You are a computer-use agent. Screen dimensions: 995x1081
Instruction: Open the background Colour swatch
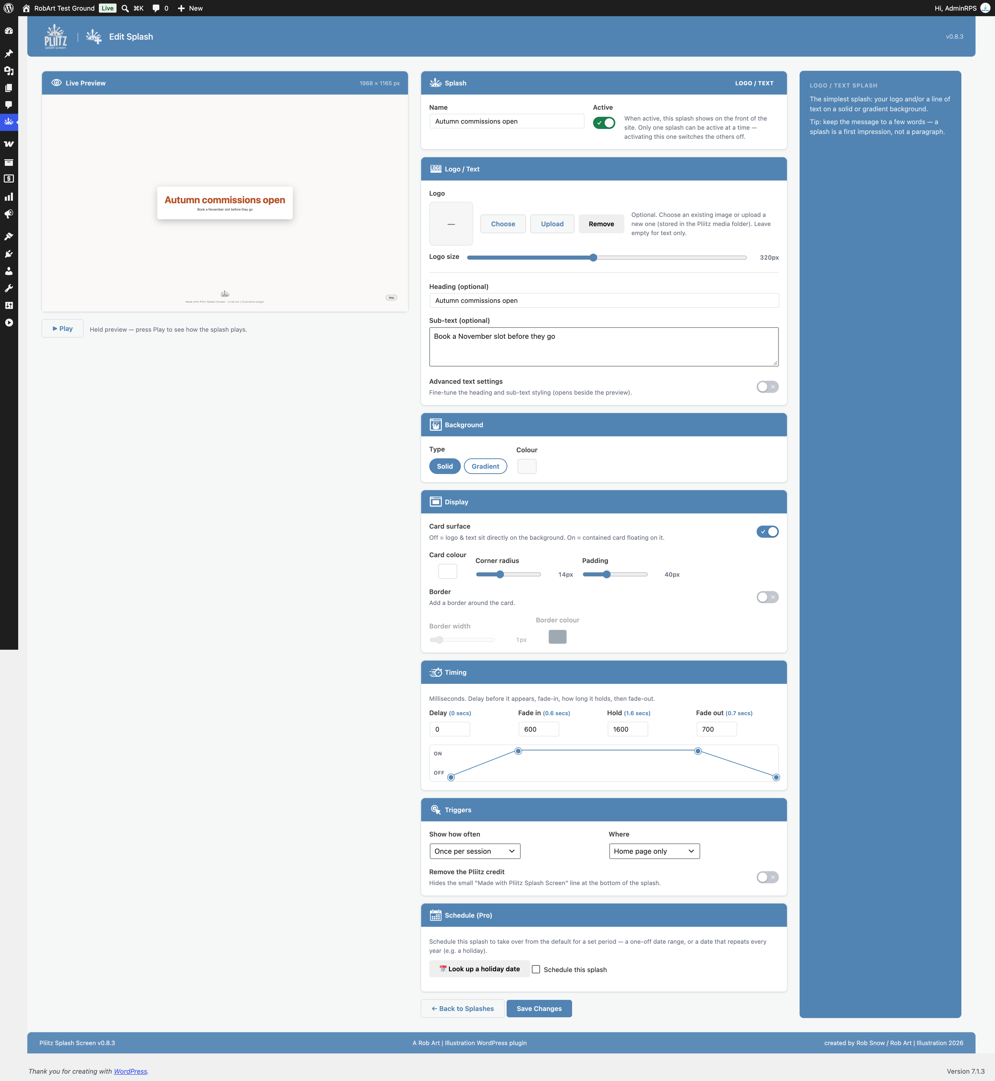click(527, 466)
